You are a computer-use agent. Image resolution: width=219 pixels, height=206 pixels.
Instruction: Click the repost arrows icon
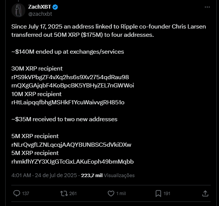coord(64,194)
